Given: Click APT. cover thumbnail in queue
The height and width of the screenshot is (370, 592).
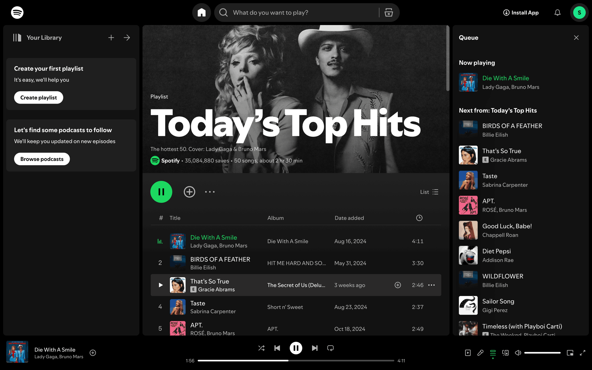Looking at the screenshot, I should pyautogui.click(x=468, y=205).
